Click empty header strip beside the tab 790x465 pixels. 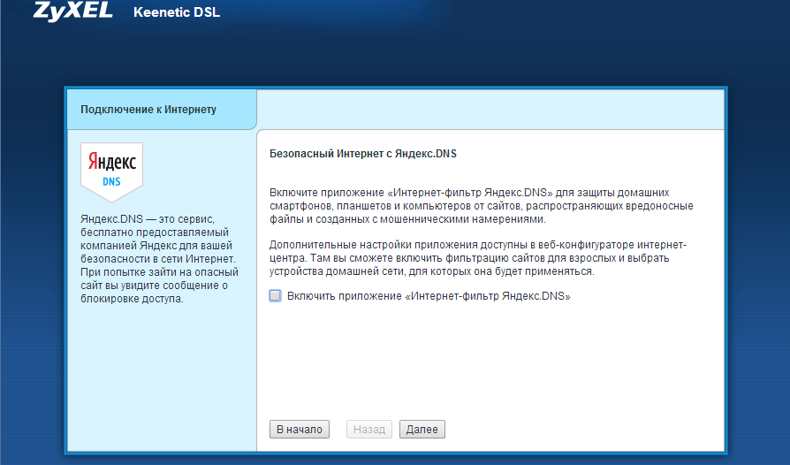[490, 110]
